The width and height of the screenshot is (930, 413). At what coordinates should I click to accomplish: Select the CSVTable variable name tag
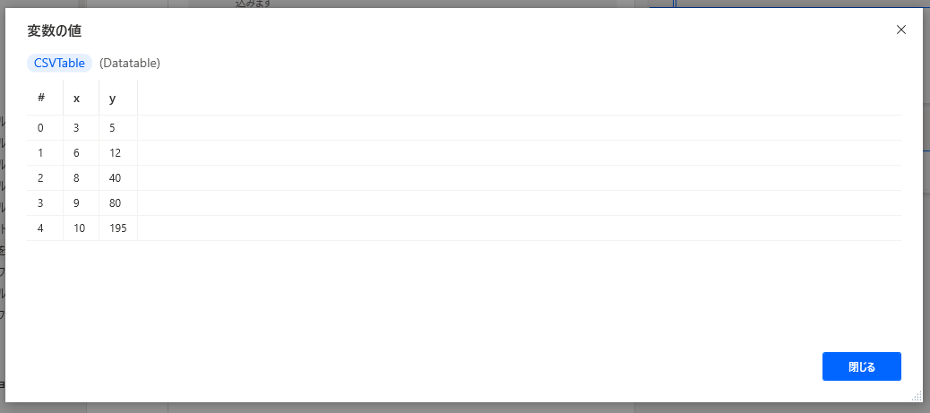pos(59,63)
